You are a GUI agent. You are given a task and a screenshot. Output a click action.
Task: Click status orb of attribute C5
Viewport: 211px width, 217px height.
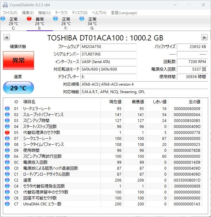[x=7, y=192]
